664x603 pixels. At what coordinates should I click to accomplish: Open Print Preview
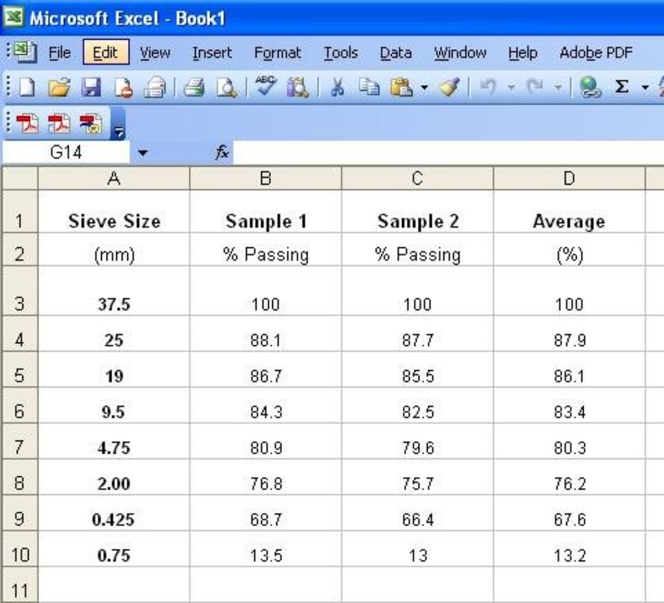point(227,87)
